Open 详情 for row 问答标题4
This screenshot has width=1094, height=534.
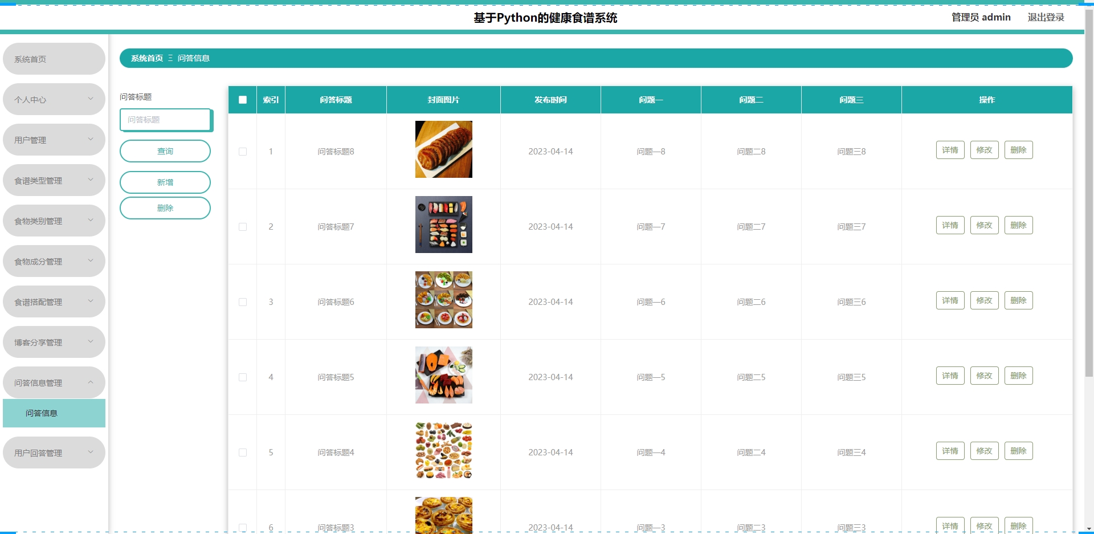[x=950, y=451]
